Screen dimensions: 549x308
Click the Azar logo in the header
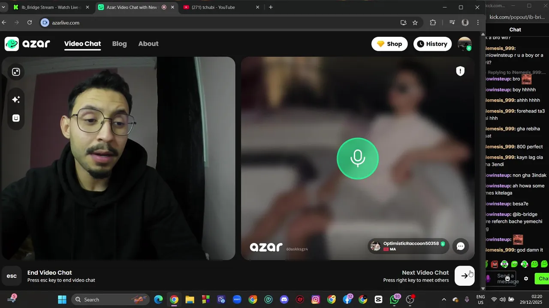pyautogui.click(x=27, y=44)
